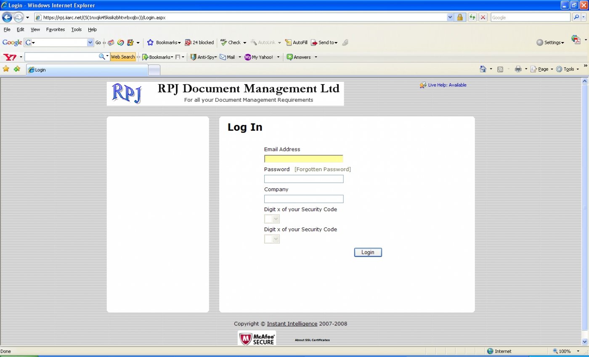This screenshot has height=357, width=589.
Task: Open the Edit menu
Action: click(x=21, y=29)
